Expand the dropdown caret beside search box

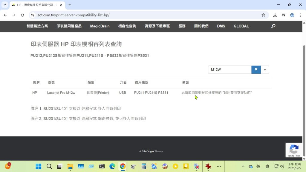265,70
